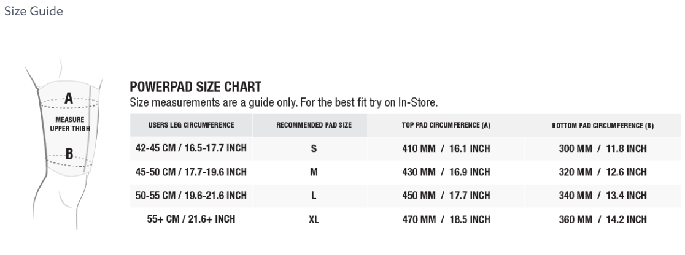The height and width of the screenshot is (255, 685).
Task: Click the 410 MM top pad value
Action: click(x=419, y=148)
